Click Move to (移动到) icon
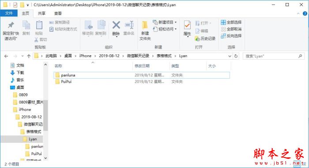Image resolution: width=309 pixels, height=168 pixels. click(88, 25)
